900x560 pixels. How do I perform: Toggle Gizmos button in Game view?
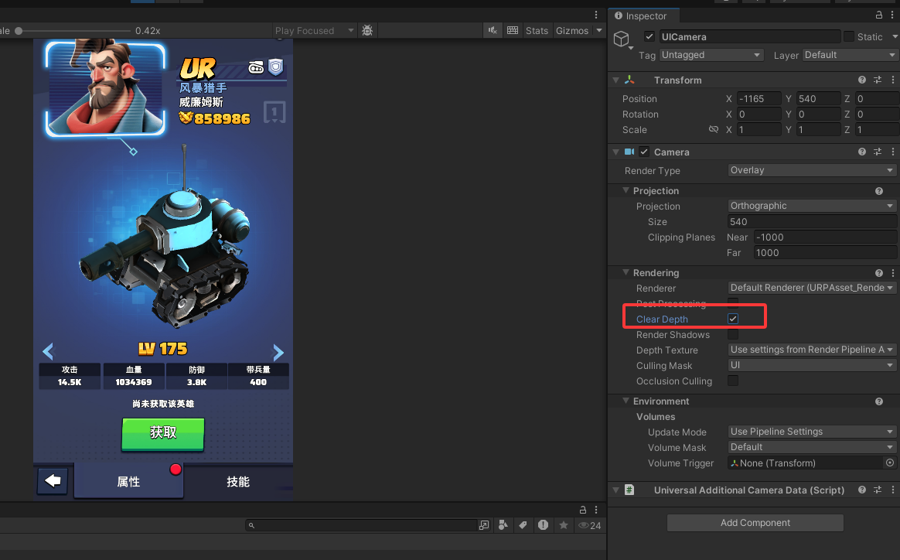571,30
